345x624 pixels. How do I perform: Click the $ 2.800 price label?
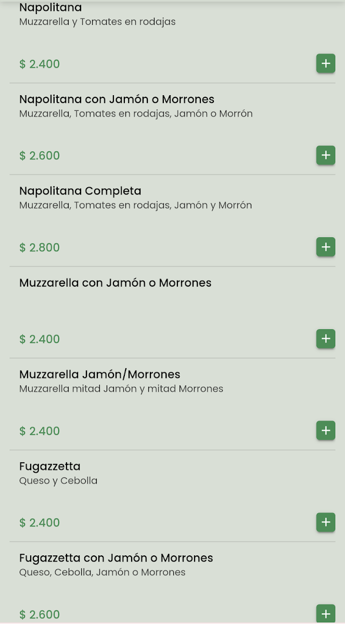[40, 248]
